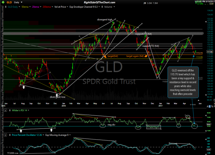This screenshot has height=155, width=215.
Task: Click the 'neg div' label in RSI pane
Action: (112, 125)
